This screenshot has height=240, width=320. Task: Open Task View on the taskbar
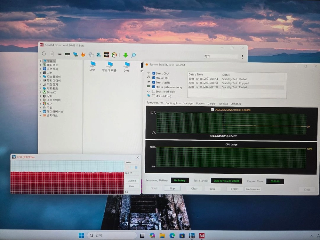click(142, 236)
